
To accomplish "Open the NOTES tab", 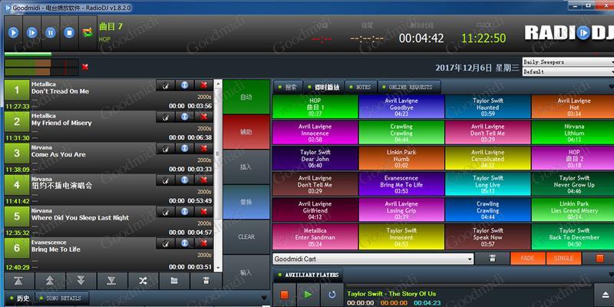I will pos(361,87).
